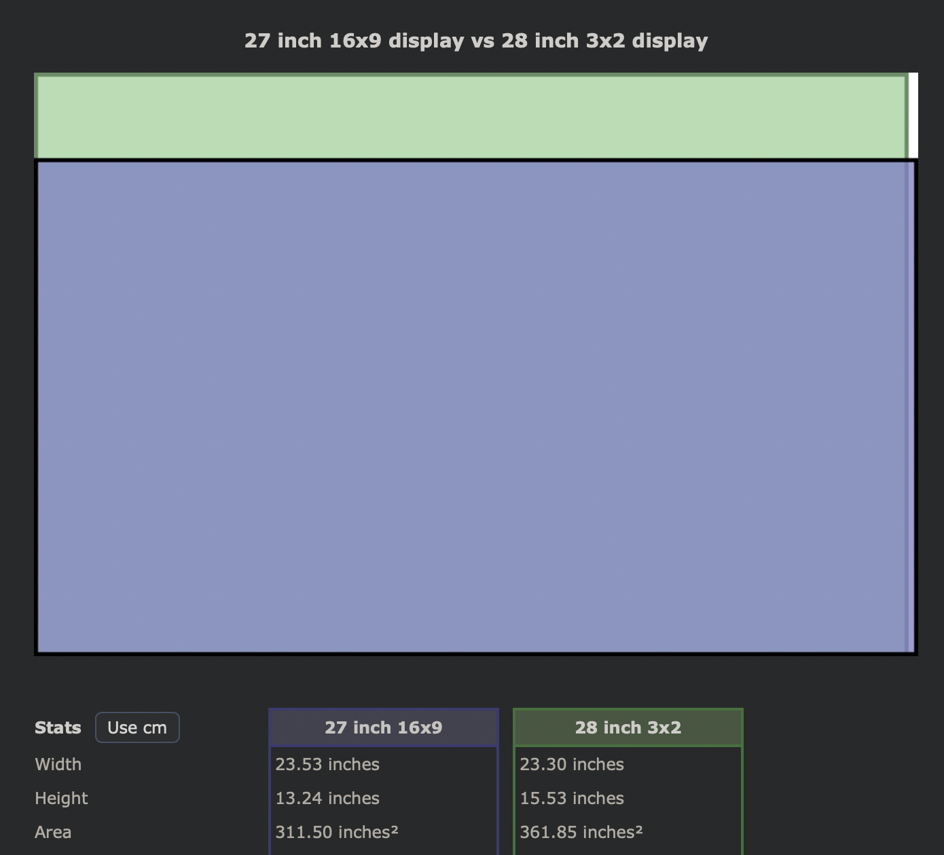Click the page title comparing displays
The height and width of the screenshot is (855, 944).
coord(476,41)
